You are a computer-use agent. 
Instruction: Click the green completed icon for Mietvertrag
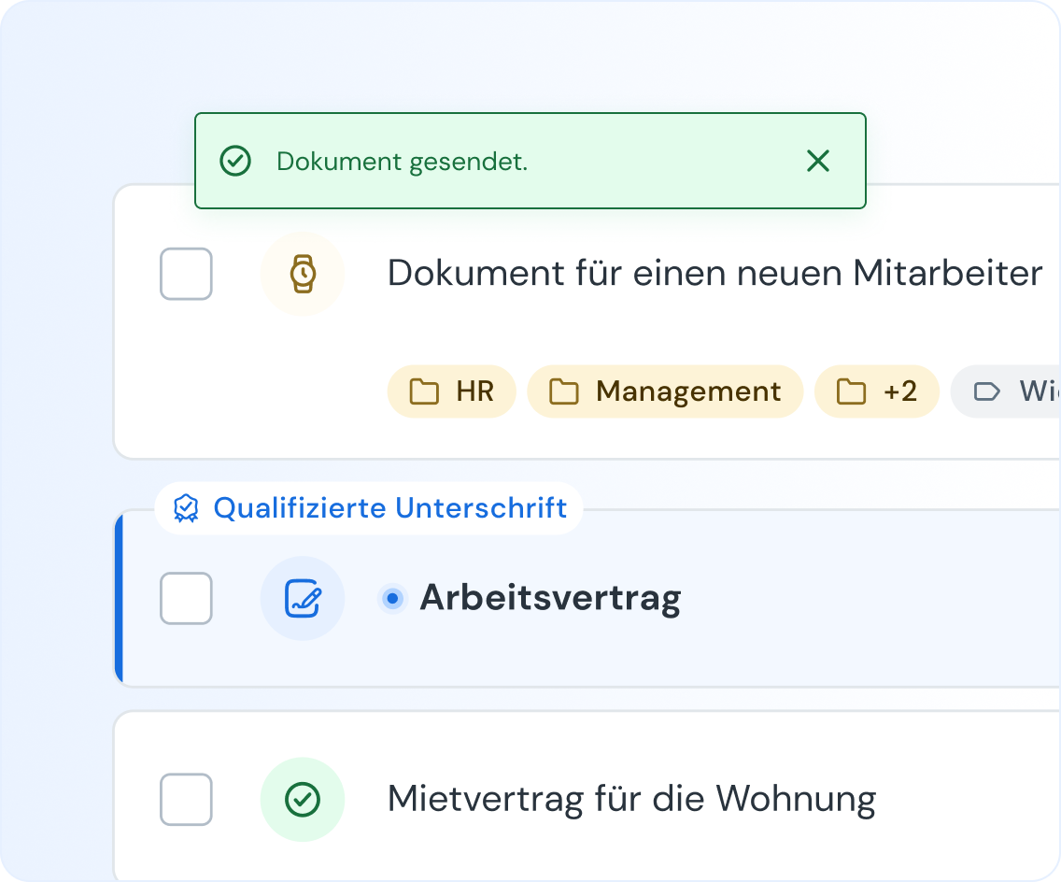pyautogui.click(x=302, y=800)
